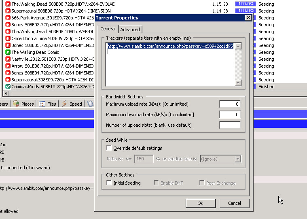Click status icon of The.Walking.Dead.S03E08.720p torrent
This screenshot has width=307, height=219.
(8, 4)
